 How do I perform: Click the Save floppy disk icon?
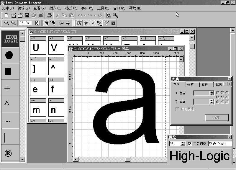pos(27,15)
